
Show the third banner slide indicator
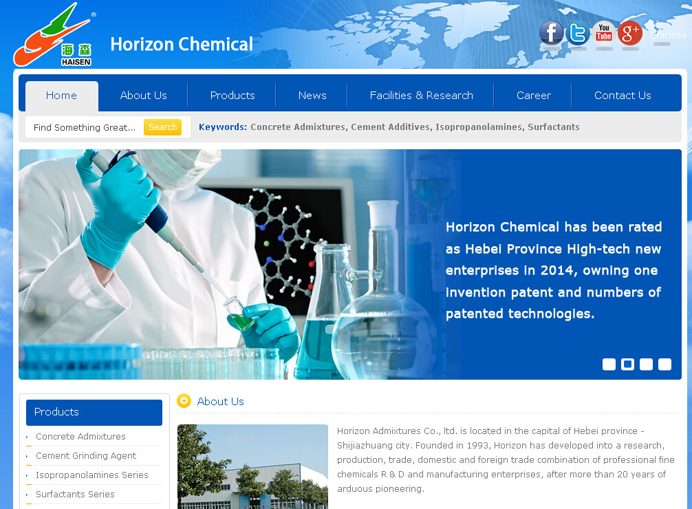(646, 364)
